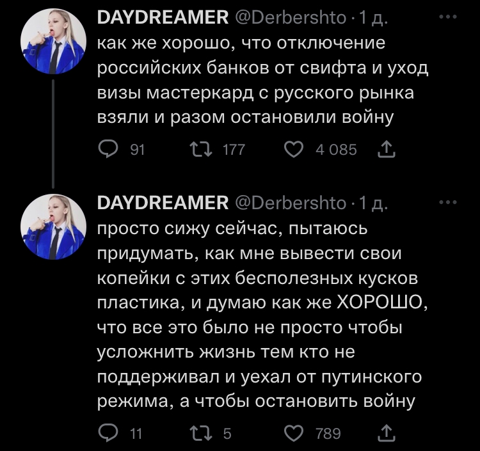Open the second tweet's '1 д.' timestamp

click(x=373, y=203)
